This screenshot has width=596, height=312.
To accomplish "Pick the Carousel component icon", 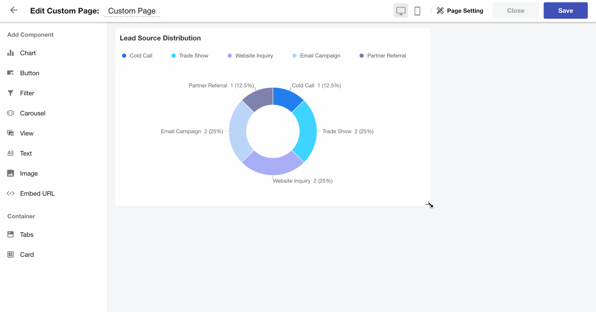I will (x=11, y=113).
